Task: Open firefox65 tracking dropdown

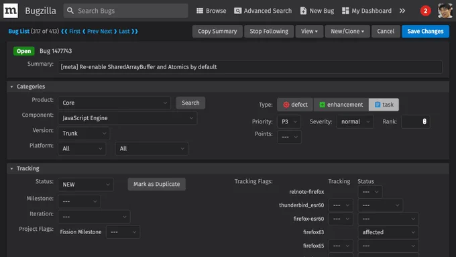Action: click(x=341, y=246)
